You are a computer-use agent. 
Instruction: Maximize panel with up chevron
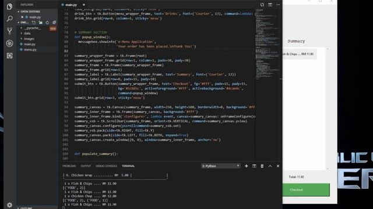(x=270, y=166)
